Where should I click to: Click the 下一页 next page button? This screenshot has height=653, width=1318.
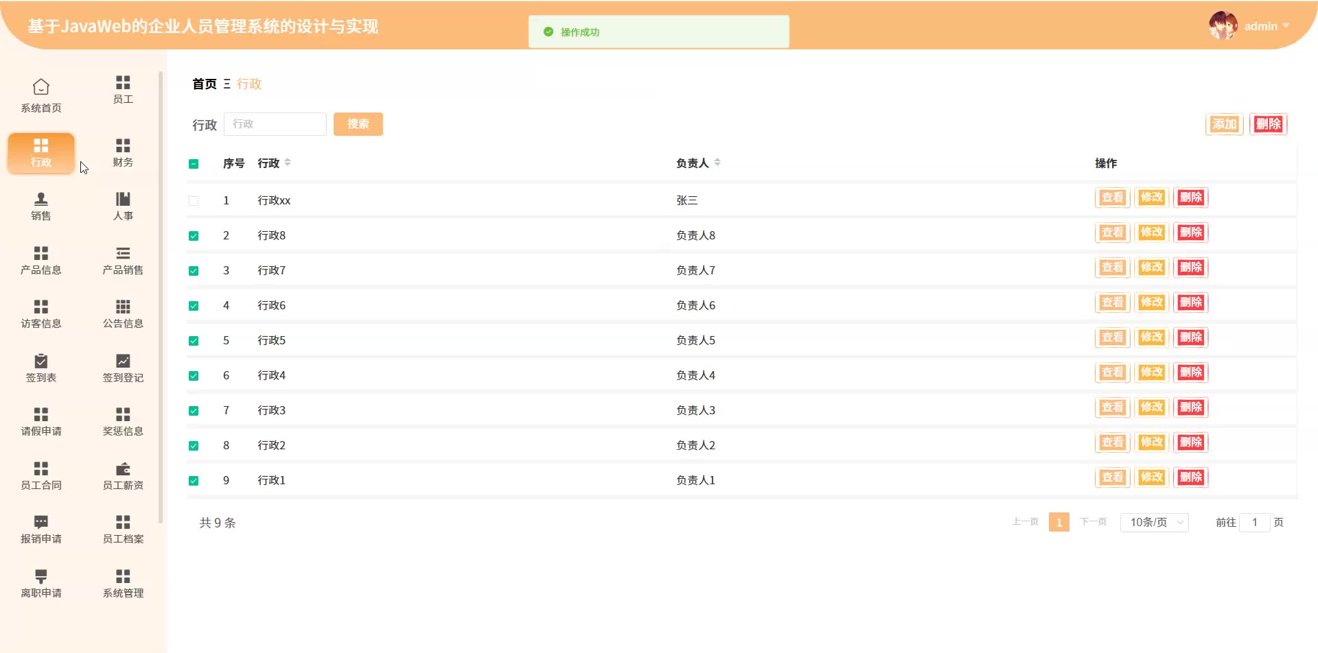(1094, 522)
